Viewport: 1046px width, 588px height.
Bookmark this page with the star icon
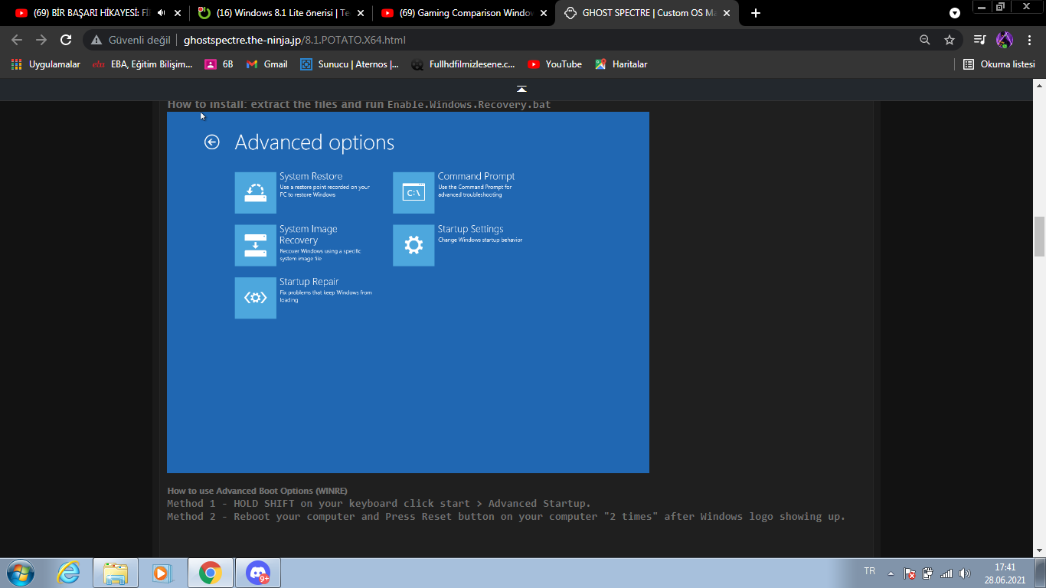pyautogui.click(x=950, y=40)
